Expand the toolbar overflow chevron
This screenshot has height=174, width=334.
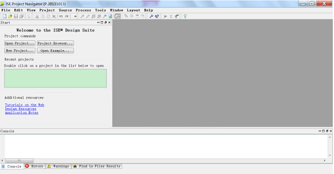pyautogui.click(x=75, y=16)
